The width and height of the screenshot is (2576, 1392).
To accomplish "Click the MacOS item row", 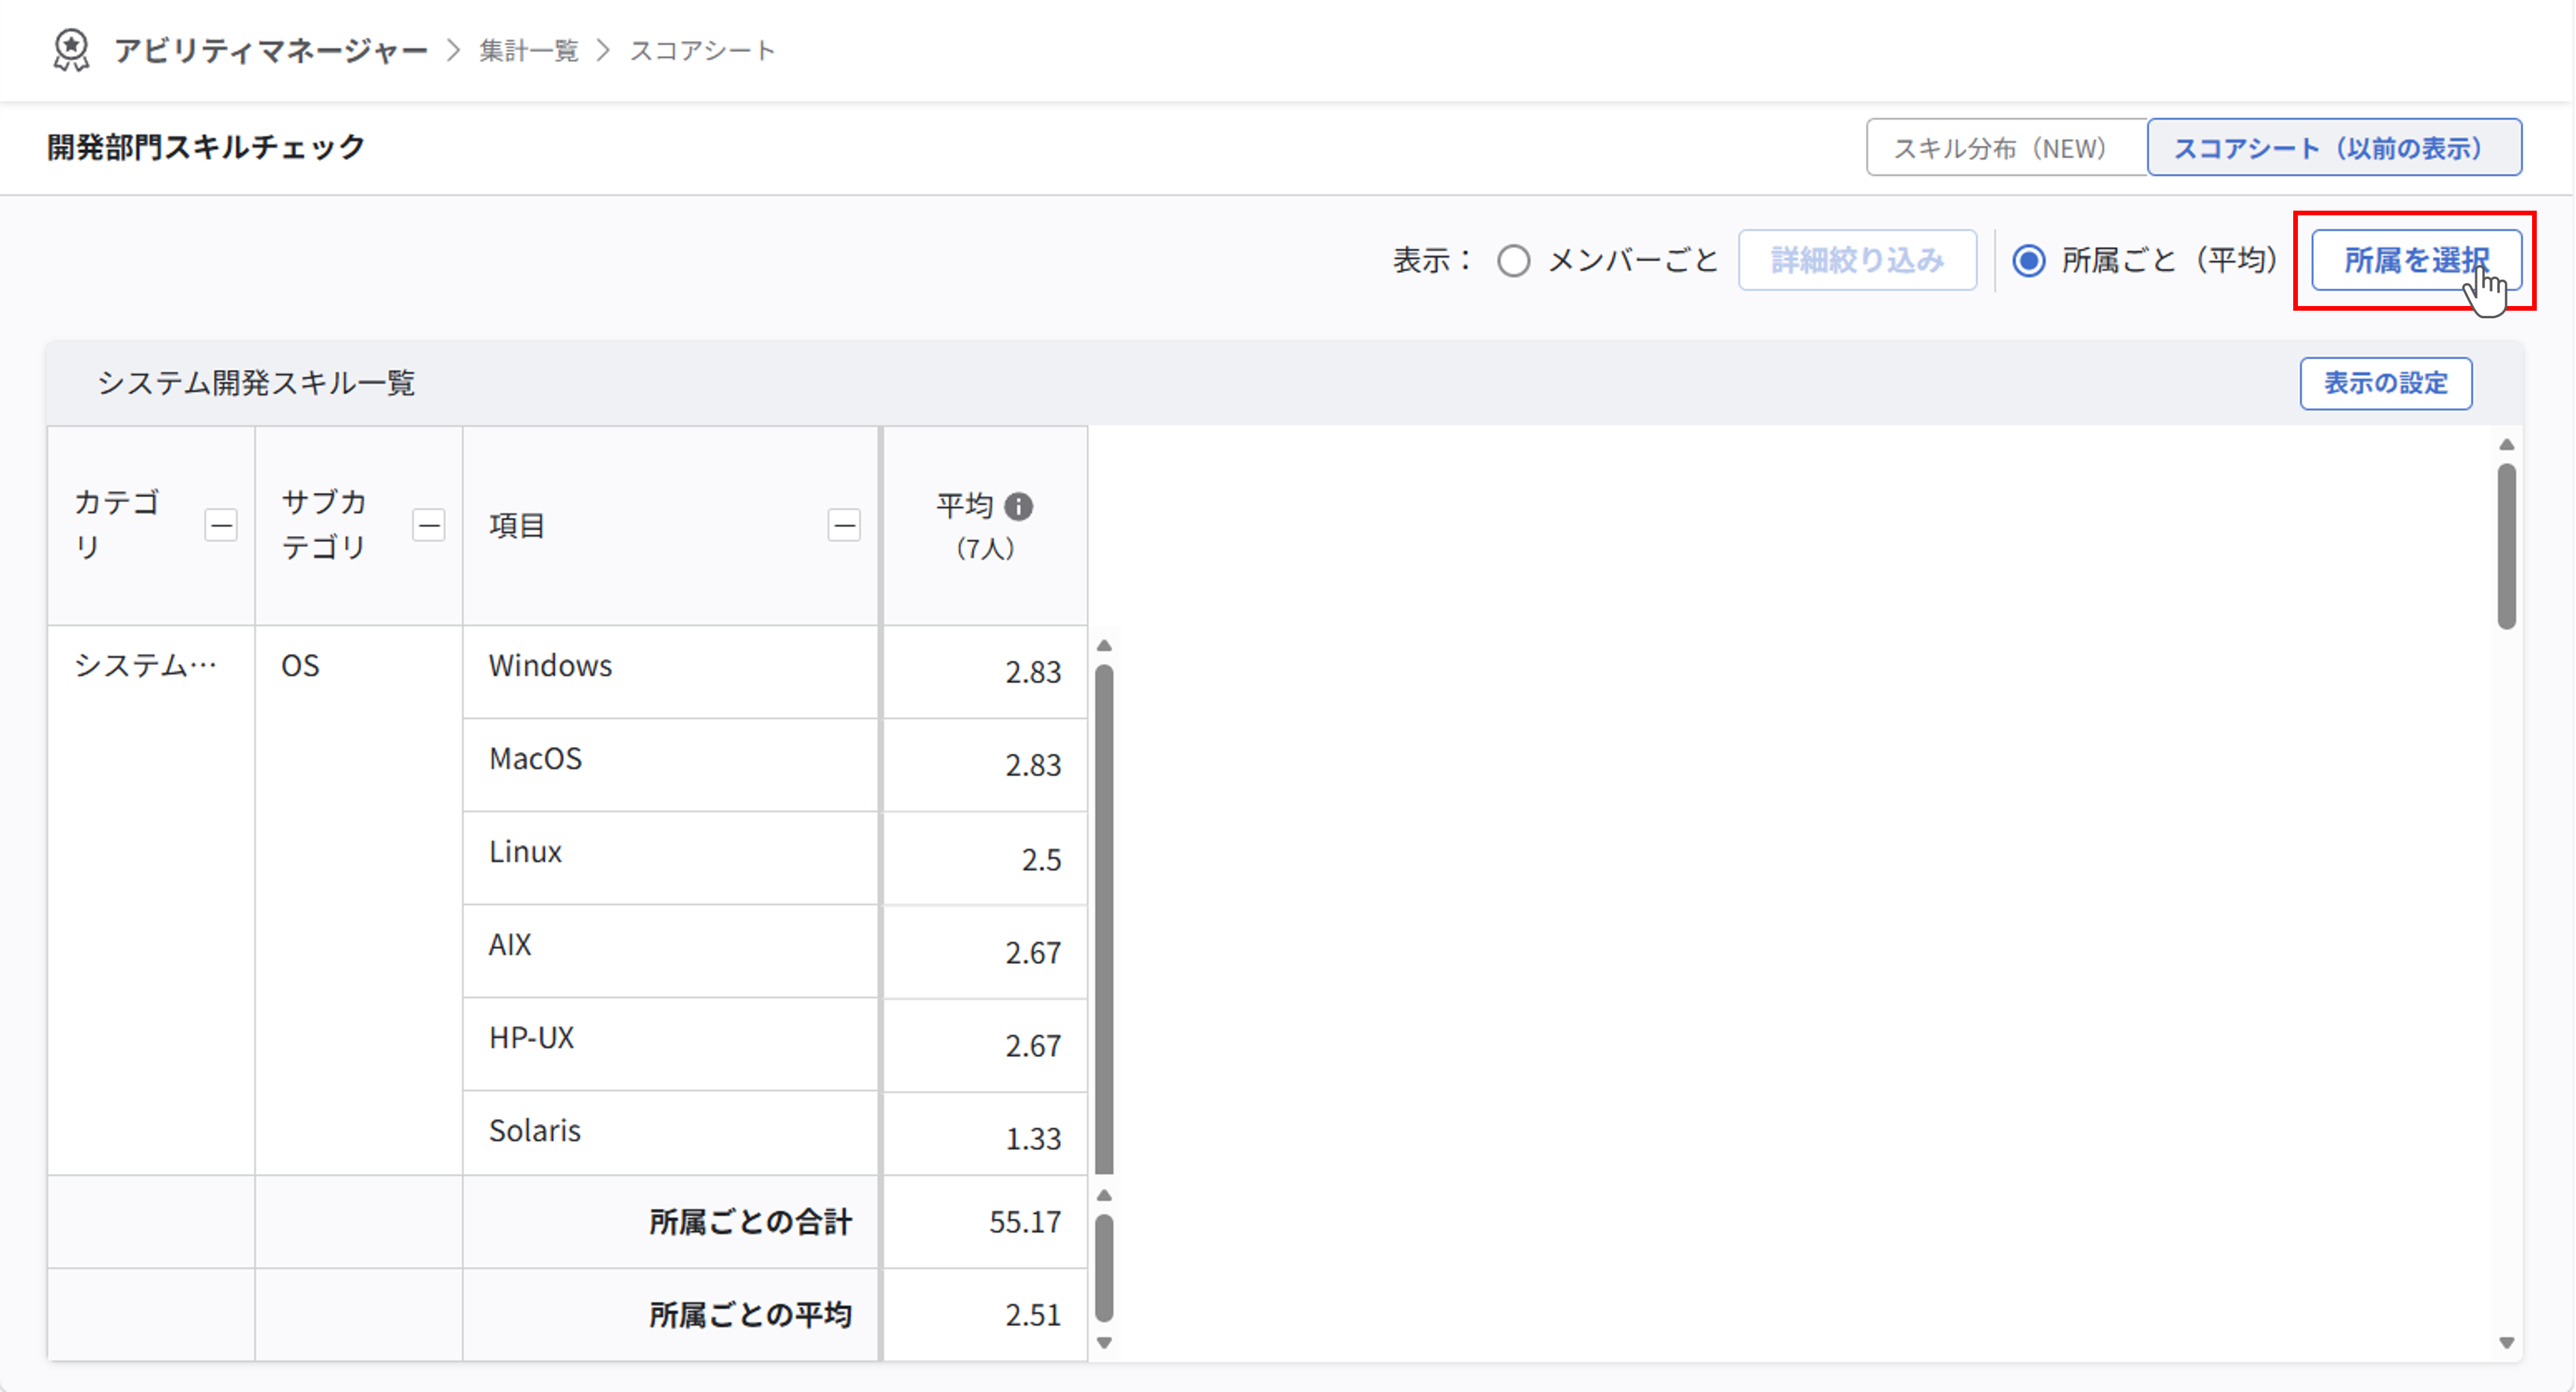I will click(x=670, y=764).
